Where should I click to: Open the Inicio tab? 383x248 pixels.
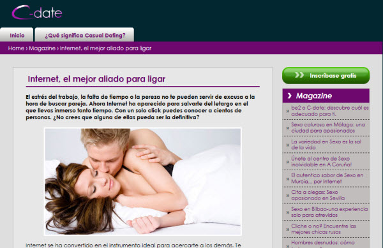17,35
